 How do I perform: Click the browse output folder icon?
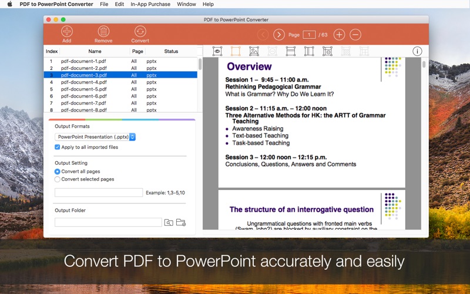[169, 222]
